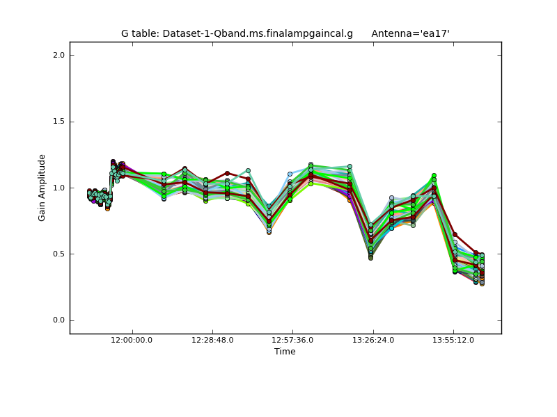Select the 12:28:48.0 time tick label
This screenshot has width=557, height=417.
tap(212, 341)
